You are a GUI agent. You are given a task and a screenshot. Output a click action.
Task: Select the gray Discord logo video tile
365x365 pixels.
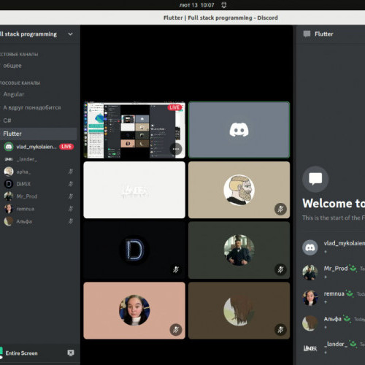(239, 130)
